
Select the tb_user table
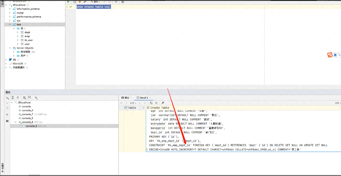tap(29, 40)
